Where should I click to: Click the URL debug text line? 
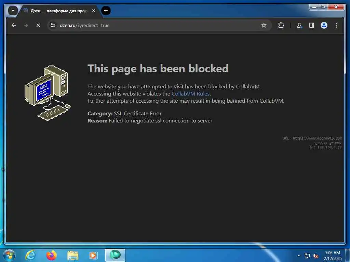[x=312, y=139]
